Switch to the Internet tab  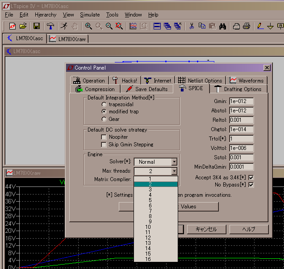click(158, 80)
